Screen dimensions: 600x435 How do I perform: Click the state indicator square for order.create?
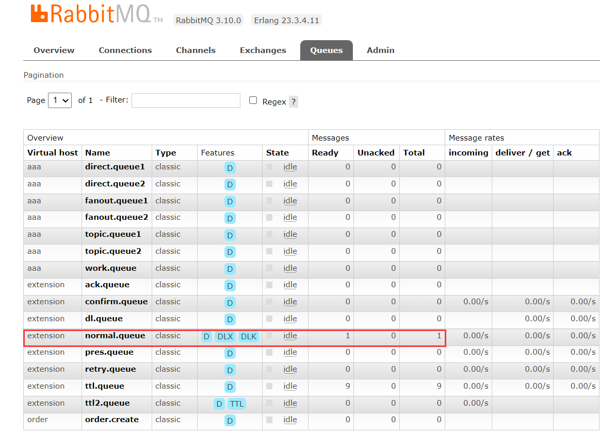click(x=269, y=420)
